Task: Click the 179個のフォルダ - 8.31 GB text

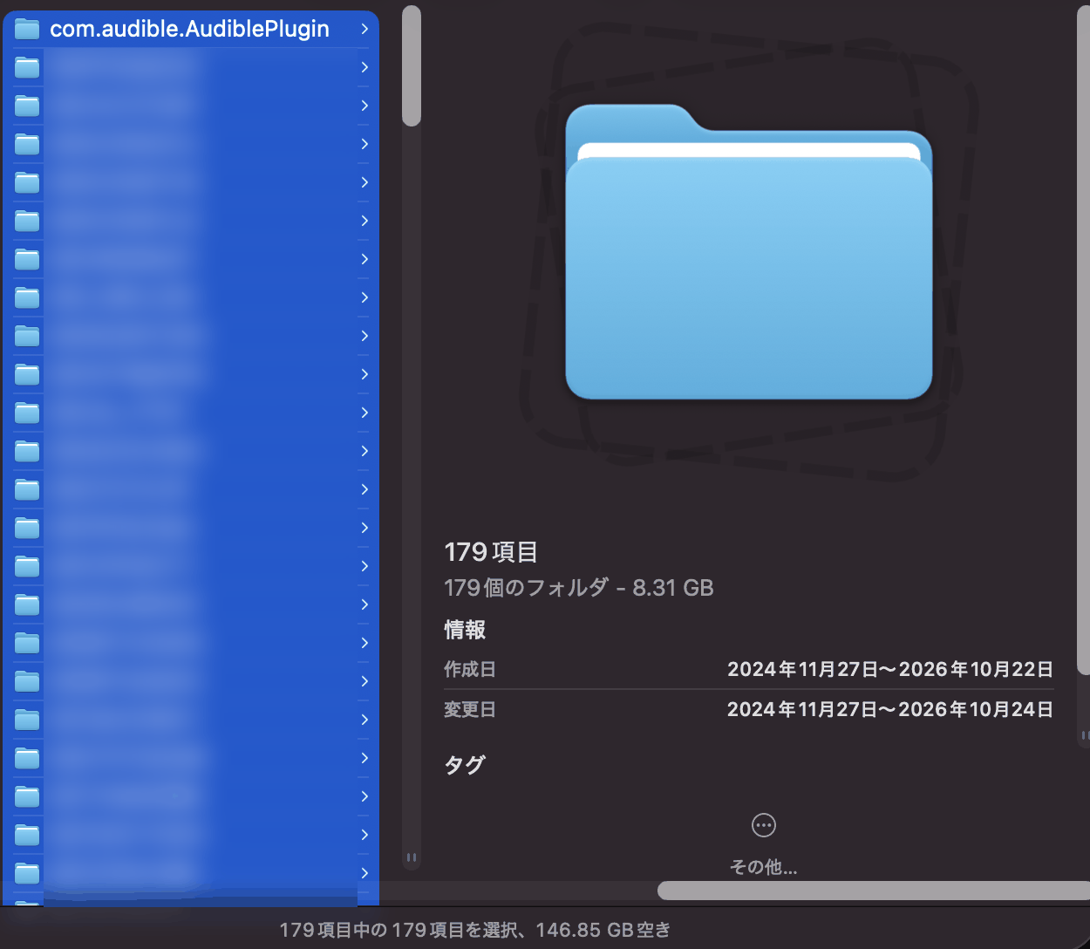Action: [x=579, y=588]
